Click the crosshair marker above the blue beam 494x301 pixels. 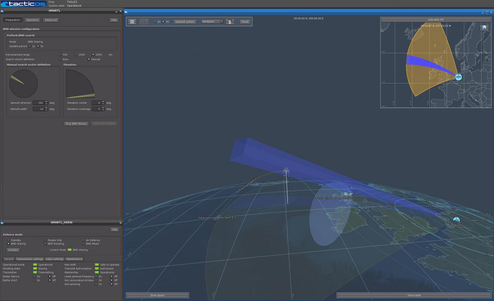pos(286,171)
